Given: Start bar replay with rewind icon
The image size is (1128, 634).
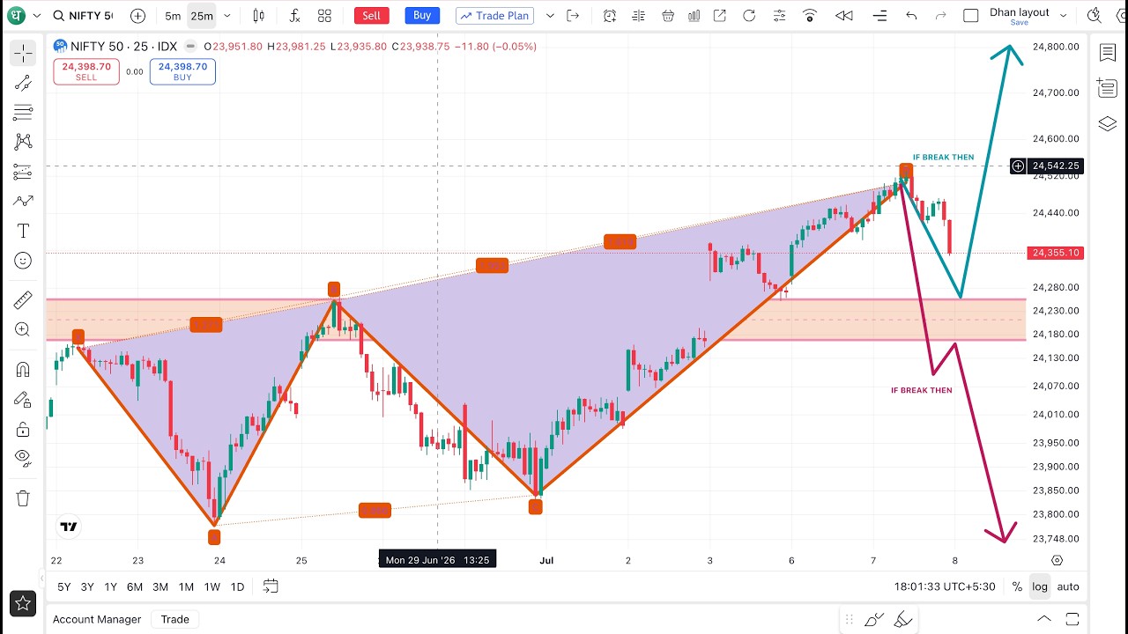Looking at the screenshot, I should (x=844, y=16).
